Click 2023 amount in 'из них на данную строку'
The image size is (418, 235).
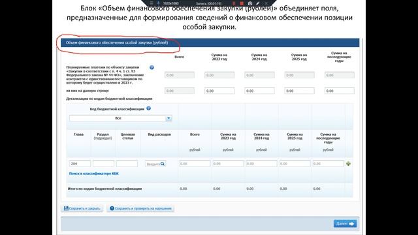pos(219,91)
